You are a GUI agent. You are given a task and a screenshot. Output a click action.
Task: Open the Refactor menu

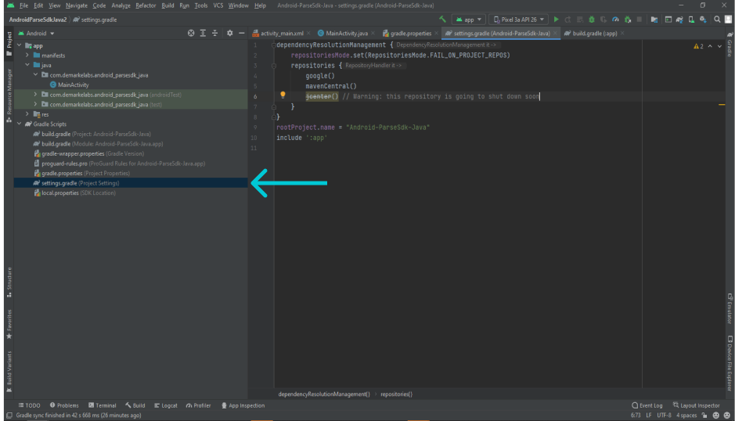pos(146,5)
